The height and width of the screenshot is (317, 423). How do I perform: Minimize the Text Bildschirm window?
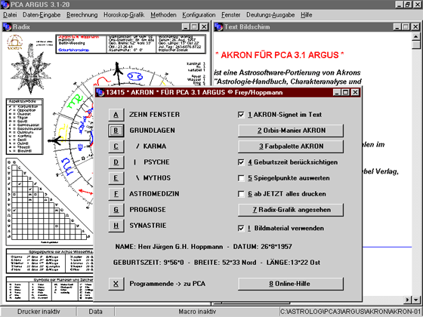tap(397, 27)
